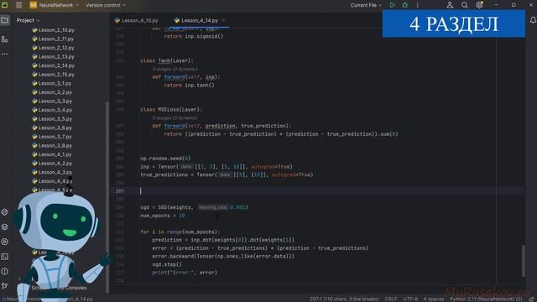Click the class MSELoss name in editor
The image size is (537, 302).
click(x=168, y=110)
